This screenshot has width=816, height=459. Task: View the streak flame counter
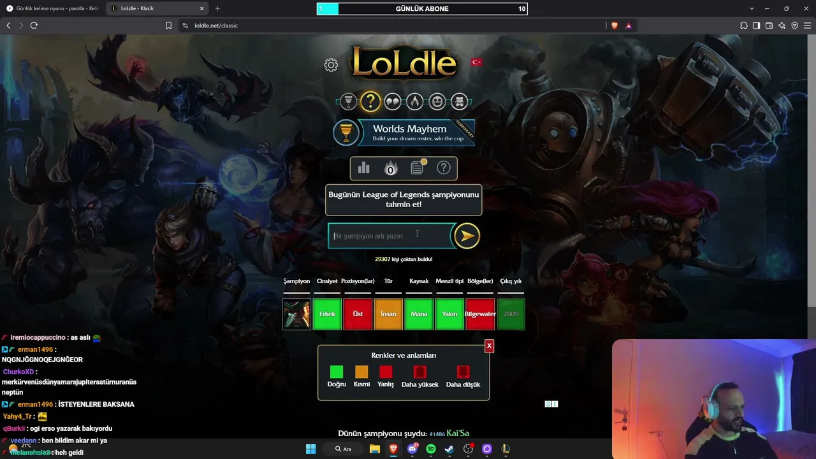(391, 168)
